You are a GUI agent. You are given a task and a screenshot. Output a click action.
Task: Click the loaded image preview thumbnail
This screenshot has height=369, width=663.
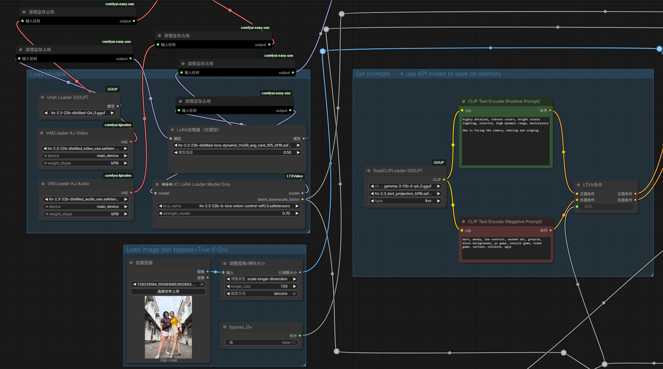pos(168,327)
